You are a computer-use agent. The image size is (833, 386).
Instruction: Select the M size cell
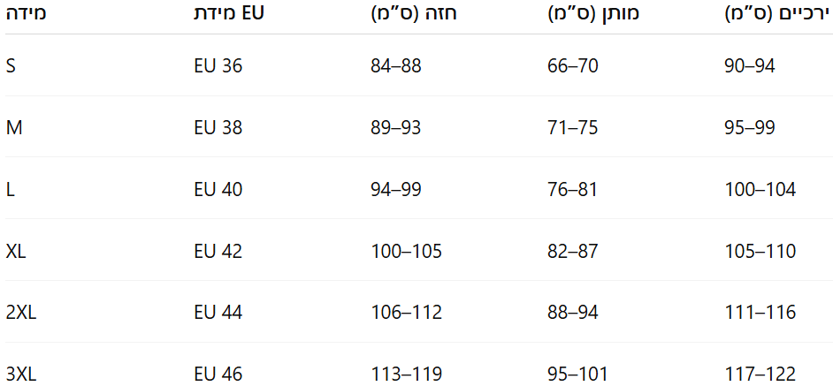pyautogui.click(x=14, y=127)
